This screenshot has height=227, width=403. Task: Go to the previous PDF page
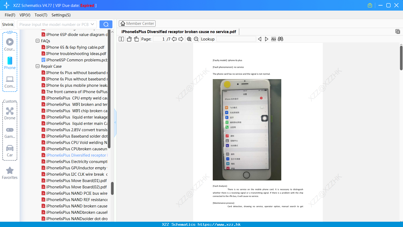174,39
